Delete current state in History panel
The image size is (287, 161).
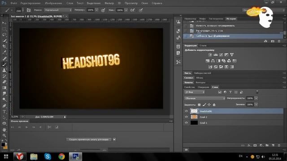[x=279, y=41]
